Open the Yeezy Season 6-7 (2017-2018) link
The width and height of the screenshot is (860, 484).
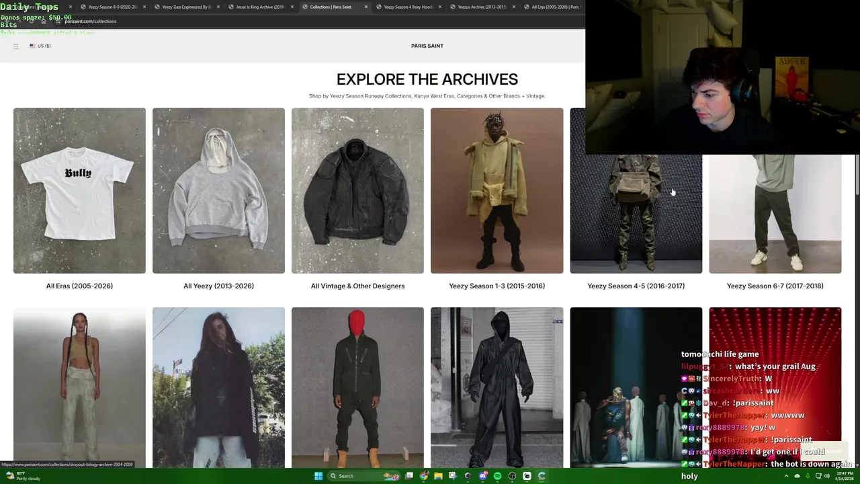[x=775, y=286]
